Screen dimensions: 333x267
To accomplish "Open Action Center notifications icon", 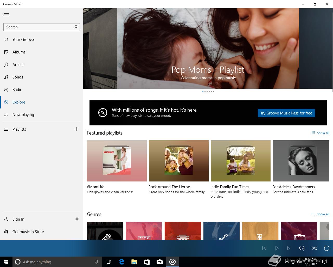I will coord(324,262).
